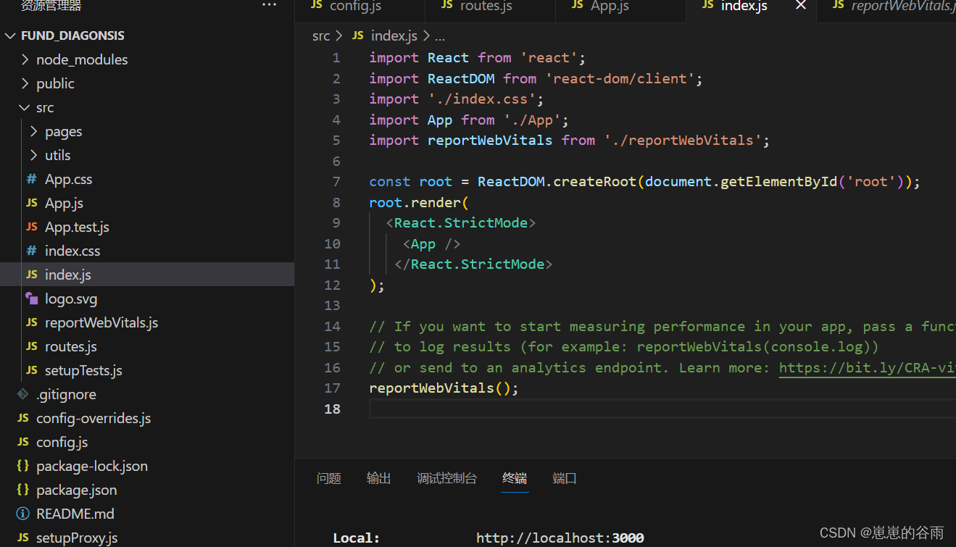The height and width of the screenshot is (547, 956).
Task: Click line number 7 in the gutter
Action: 336,181
